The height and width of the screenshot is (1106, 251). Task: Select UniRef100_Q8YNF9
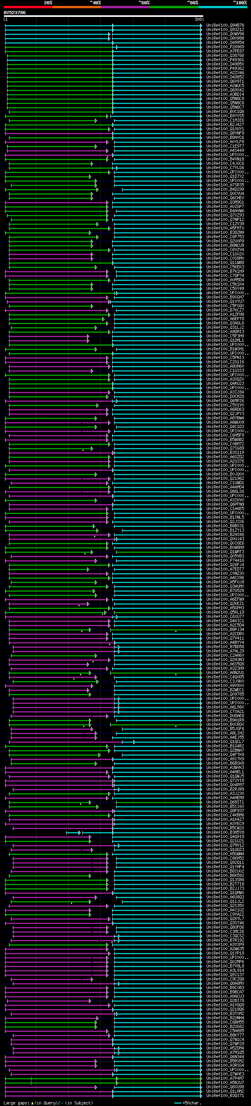(225, 133)
